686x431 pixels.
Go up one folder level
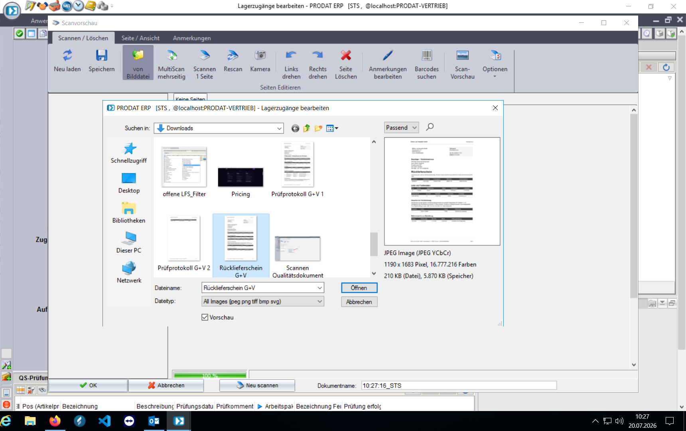307,128
